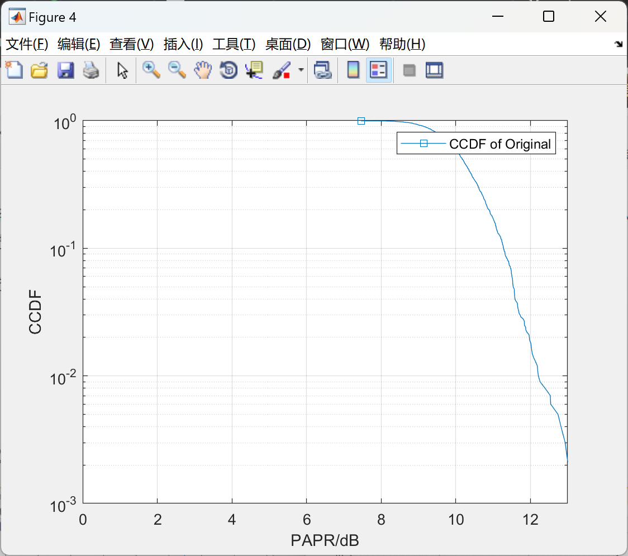Expand the brush color dropdown arrow

pyautogui.click(x=301, y=70)
